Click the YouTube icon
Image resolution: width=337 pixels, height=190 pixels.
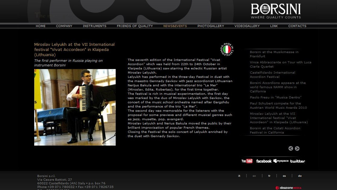click(247, 161)
